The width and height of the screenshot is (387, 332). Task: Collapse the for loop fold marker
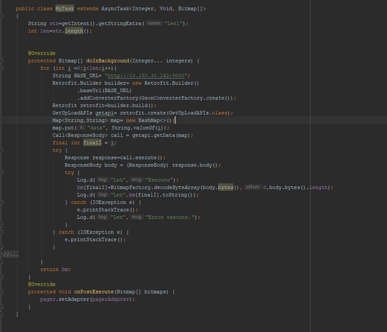pos(1,68)
